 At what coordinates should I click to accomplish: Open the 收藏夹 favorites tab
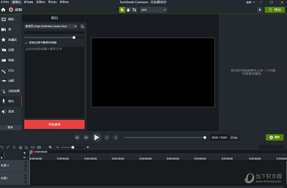coord(11,40)
